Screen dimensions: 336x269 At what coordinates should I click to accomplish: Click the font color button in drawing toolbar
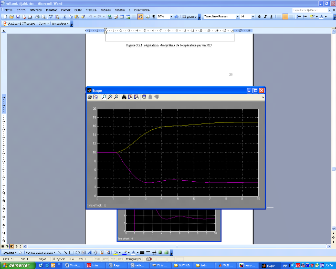[x=133, y=253]
